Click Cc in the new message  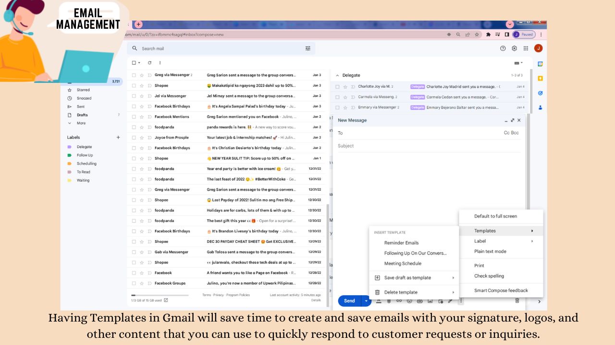[506, 133]
